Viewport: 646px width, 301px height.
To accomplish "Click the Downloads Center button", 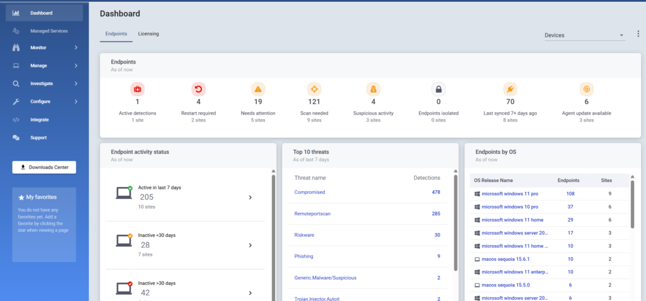I will pyautogui.click(x=44, y=167).
